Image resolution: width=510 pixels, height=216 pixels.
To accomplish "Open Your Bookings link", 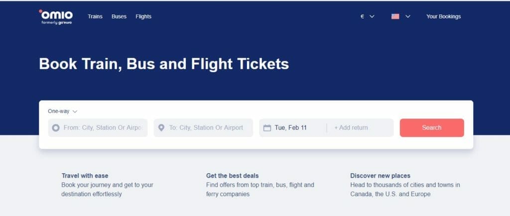I will pyautogui.click(x=443, y=16).
